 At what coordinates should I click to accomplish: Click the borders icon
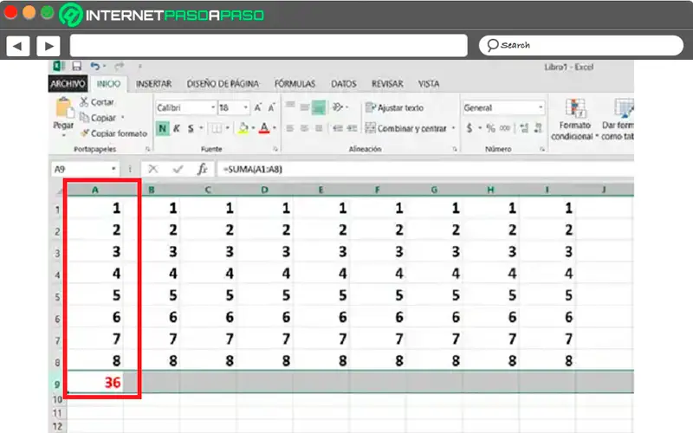[216, 128]
